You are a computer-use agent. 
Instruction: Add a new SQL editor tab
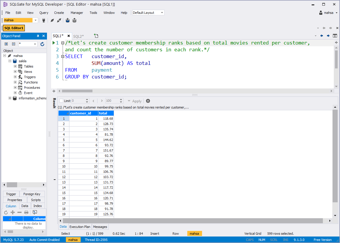coord(96,36)
